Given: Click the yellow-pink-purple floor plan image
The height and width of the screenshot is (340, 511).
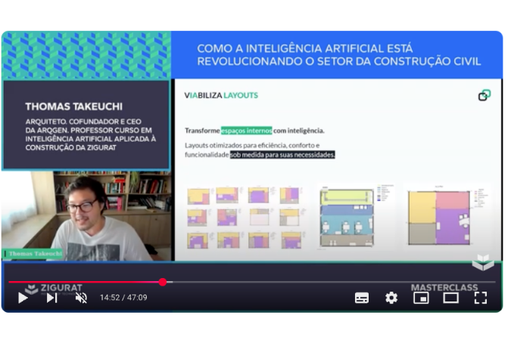Looking at the screenshot, I should [439, 218].
